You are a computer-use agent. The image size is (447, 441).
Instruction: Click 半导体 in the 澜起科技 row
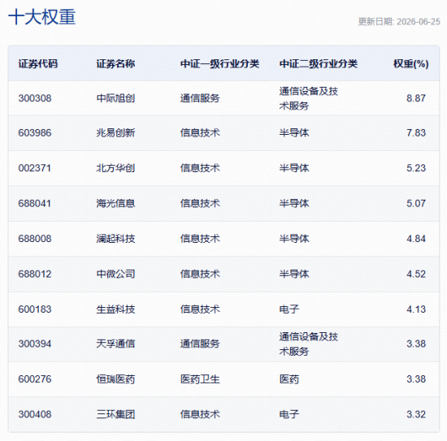[294, 239]
